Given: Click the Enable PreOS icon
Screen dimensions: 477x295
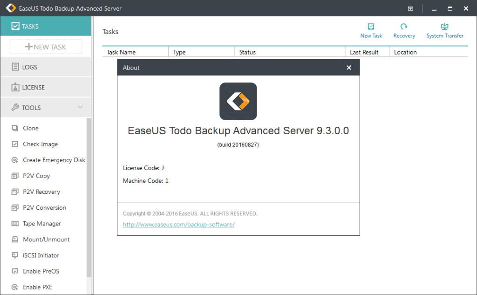Looking at the screenshot, I should click(x=15, y=271).
